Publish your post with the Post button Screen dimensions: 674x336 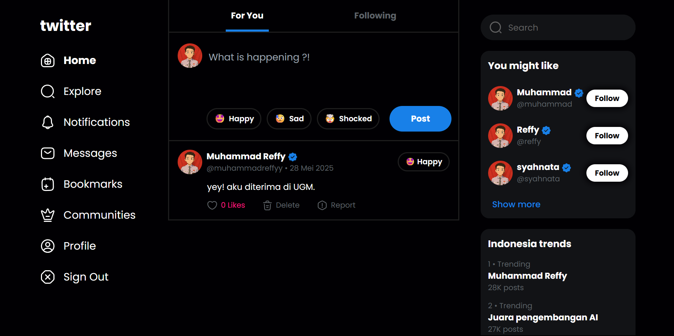(420, 119)
